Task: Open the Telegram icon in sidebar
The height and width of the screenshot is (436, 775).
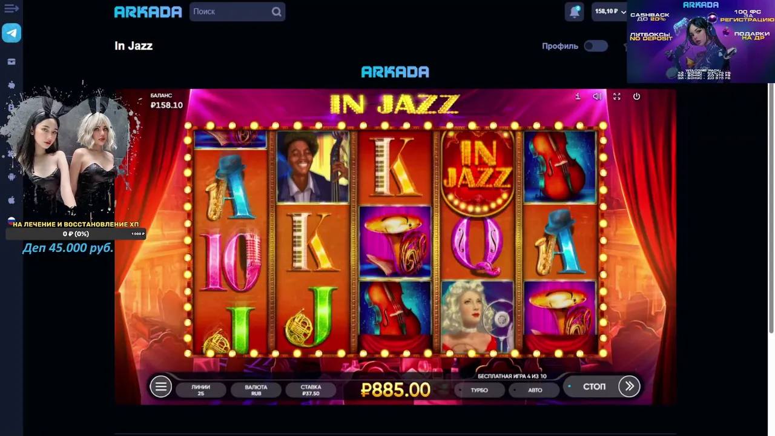Action: (x=12, y=33)
